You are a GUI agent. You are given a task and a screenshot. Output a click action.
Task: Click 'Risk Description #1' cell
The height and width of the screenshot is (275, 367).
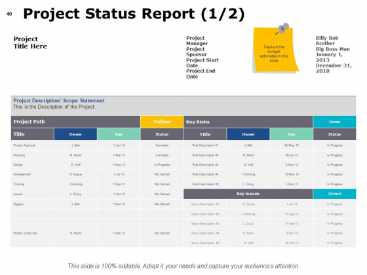click(205, 145)
